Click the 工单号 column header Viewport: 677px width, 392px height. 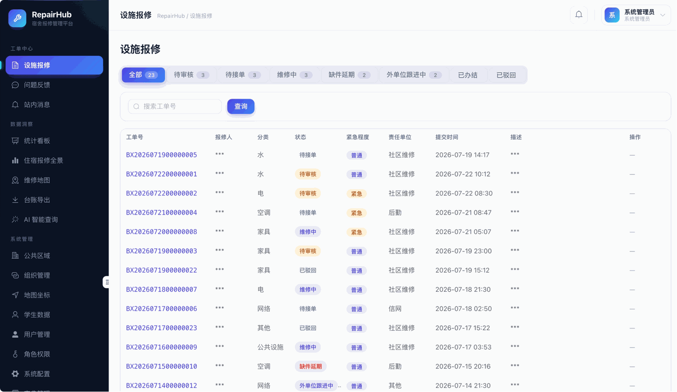tap(135, 137)
